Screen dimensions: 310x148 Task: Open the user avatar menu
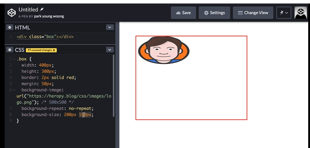click(x=300, y=13)
